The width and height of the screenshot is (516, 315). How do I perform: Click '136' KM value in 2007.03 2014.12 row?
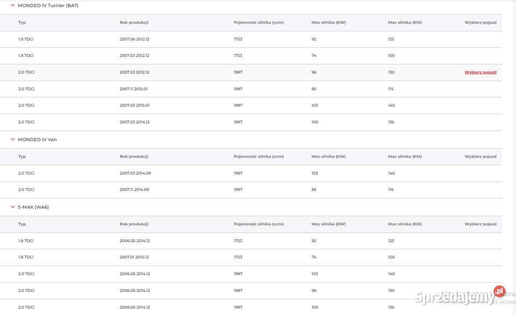391,122
